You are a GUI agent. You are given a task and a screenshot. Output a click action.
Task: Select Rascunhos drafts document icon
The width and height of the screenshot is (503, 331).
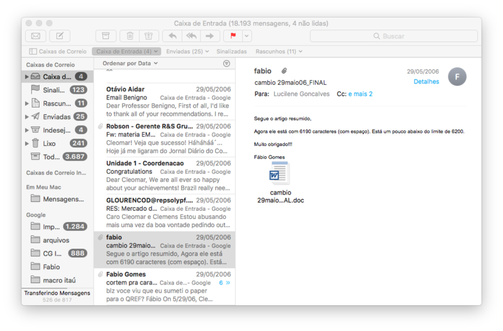36,103
